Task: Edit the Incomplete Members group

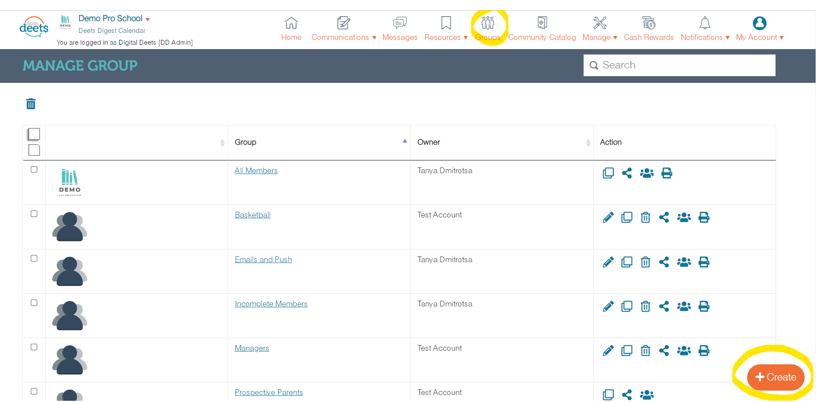Action: (608, 306)
